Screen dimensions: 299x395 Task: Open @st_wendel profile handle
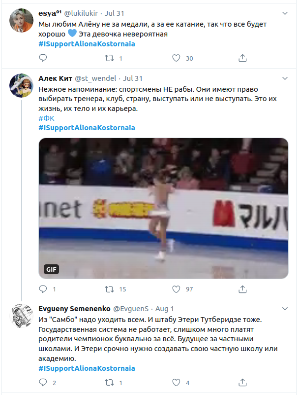pos(95,78)
